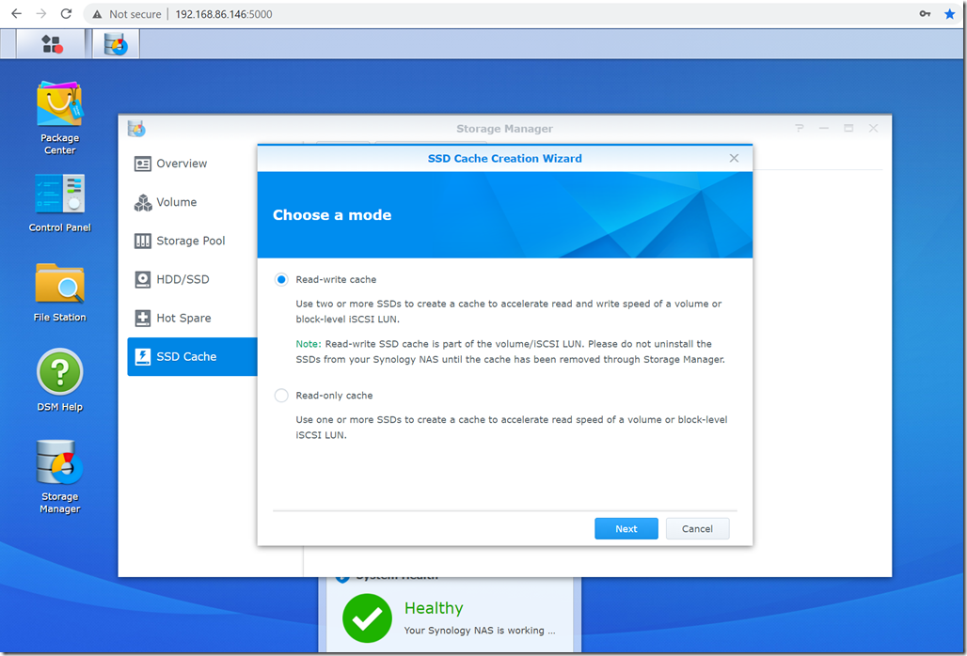Go to the Volume section
The width and height of the screenshot is (967, 656).
tap(193, 202)
